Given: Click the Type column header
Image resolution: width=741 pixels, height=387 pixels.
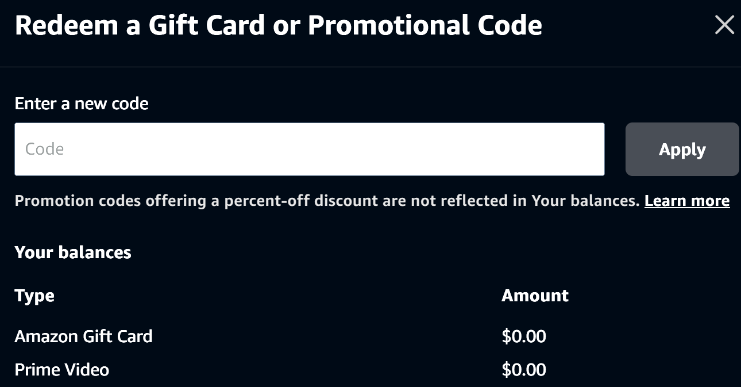Looking at the screenshot, I should pyautogui.click(x=34, y=296).
